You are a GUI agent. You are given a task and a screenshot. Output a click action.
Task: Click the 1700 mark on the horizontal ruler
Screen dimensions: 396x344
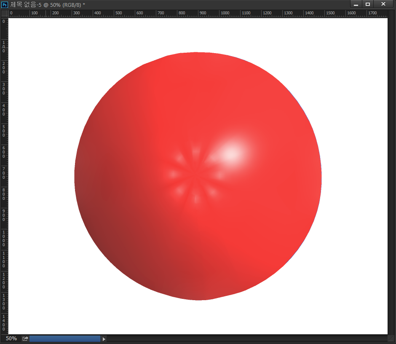click(x=372, y=13)
